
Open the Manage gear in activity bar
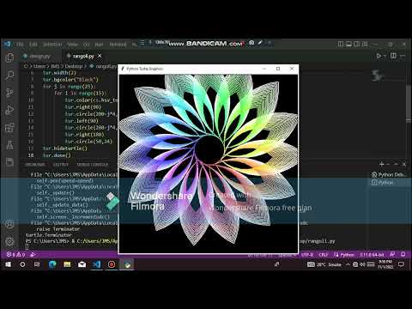point(9,241)
